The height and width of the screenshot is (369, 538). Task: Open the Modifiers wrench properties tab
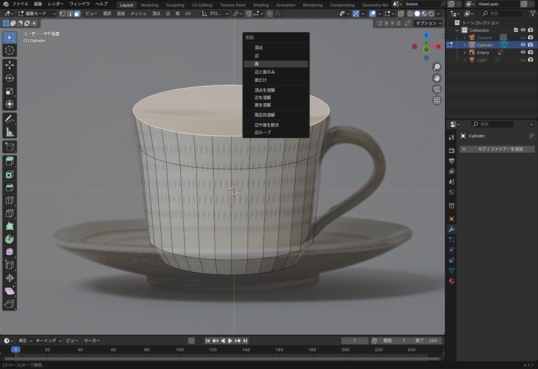point(451,229)
